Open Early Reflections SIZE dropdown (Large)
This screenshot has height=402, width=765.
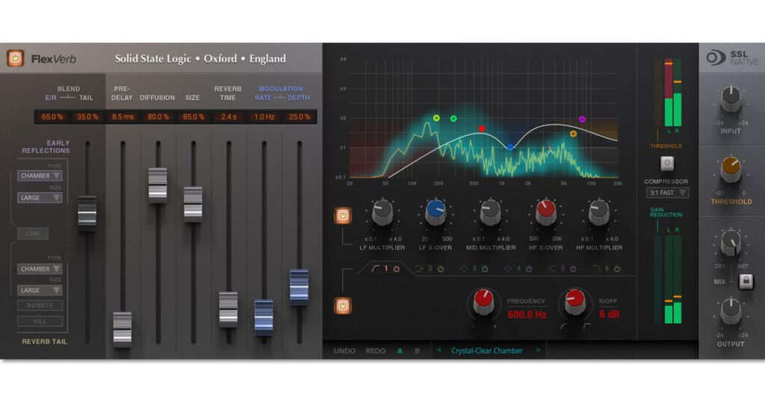(x=40, y=197)
